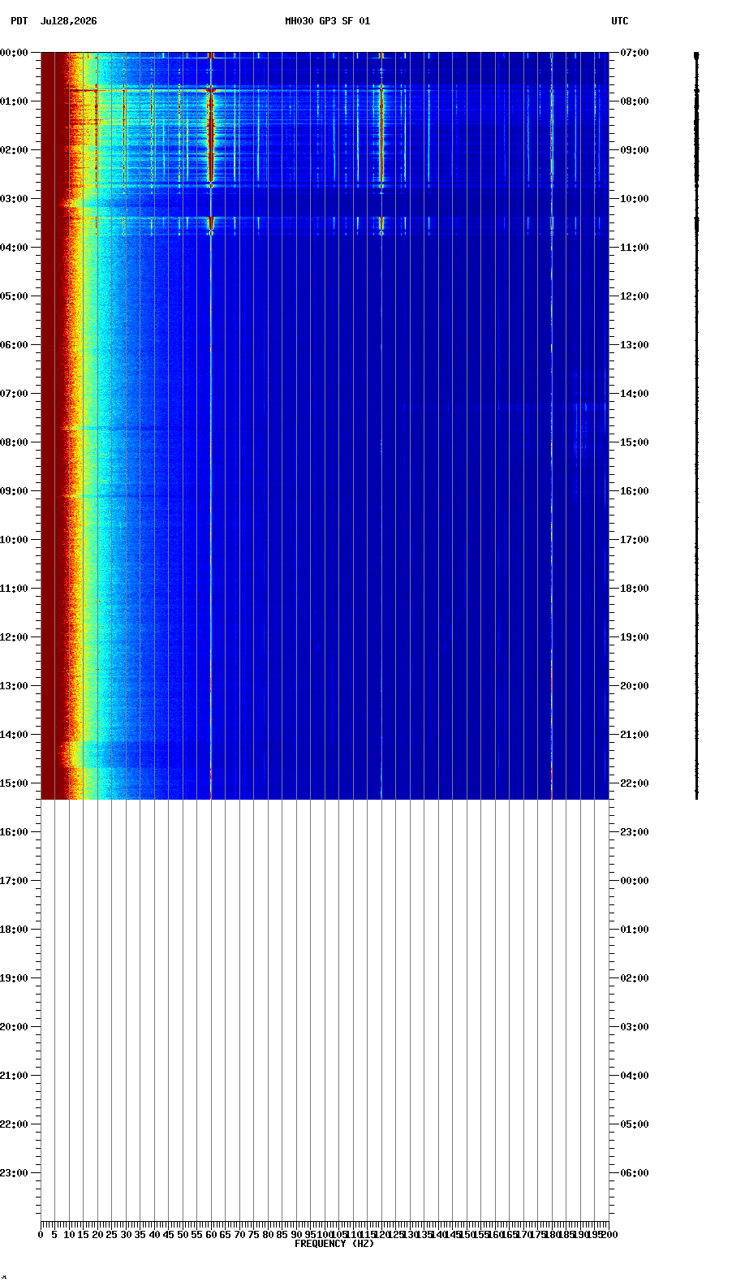Click the 23:00 PDT time label

(14, 1173)
